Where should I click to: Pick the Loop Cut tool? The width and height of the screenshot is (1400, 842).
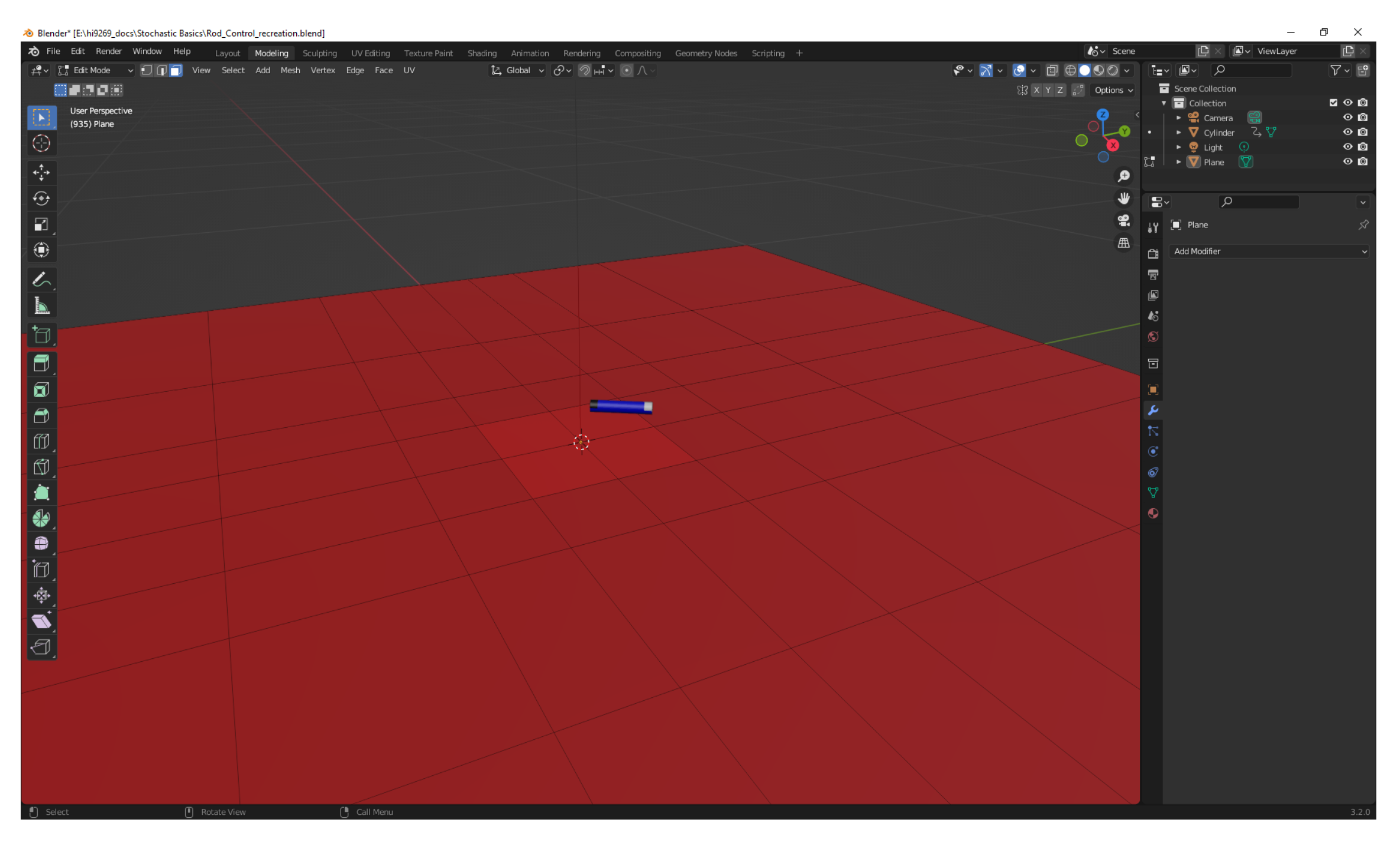(41, 441)
